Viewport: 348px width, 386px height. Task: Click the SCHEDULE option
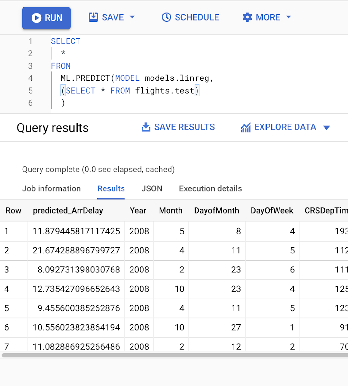tap(197, 17)
